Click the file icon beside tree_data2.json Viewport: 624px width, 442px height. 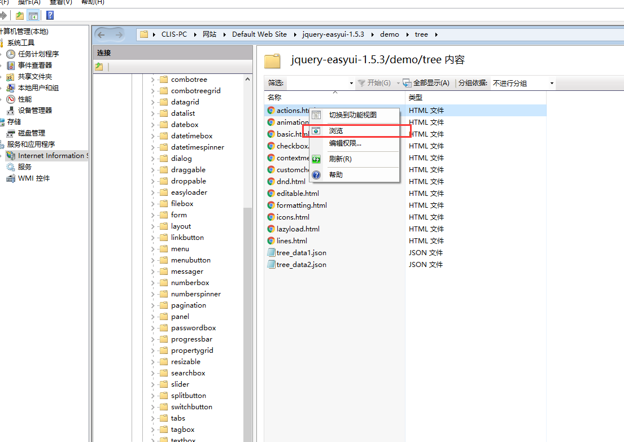tap(271, 265)
